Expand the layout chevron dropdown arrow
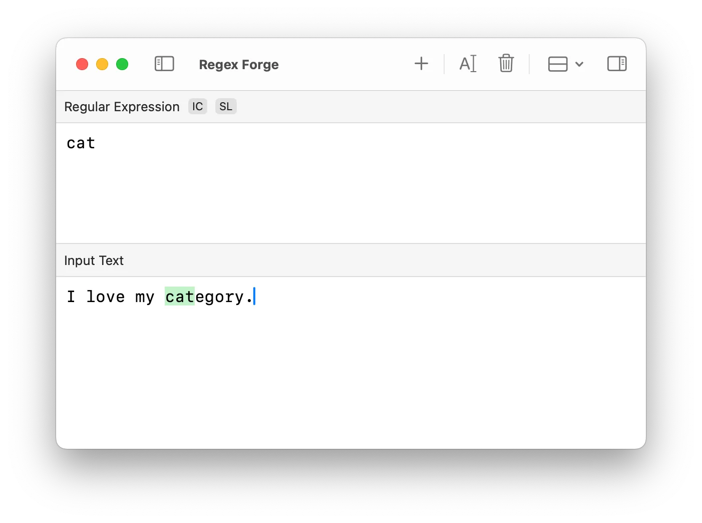The height and width of the screenshot is (523, 702). pos(579,64)
